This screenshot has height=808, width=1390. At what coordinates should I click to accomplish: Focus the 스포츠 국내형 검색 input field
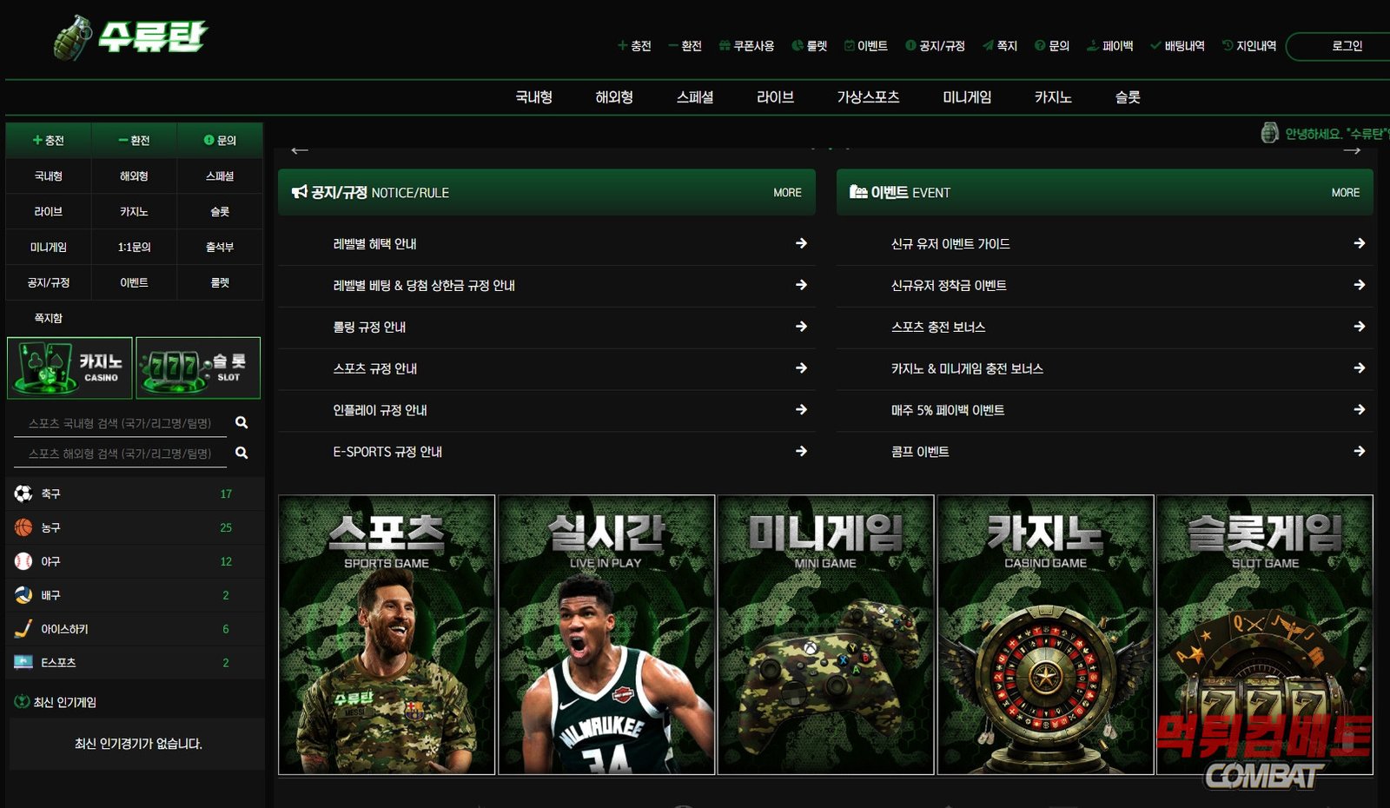120,423
